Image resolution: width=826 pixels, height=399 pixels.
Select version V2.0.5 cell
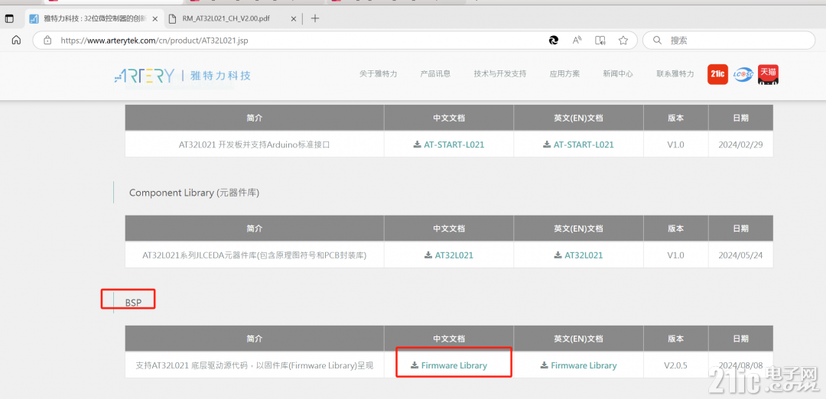675,365
